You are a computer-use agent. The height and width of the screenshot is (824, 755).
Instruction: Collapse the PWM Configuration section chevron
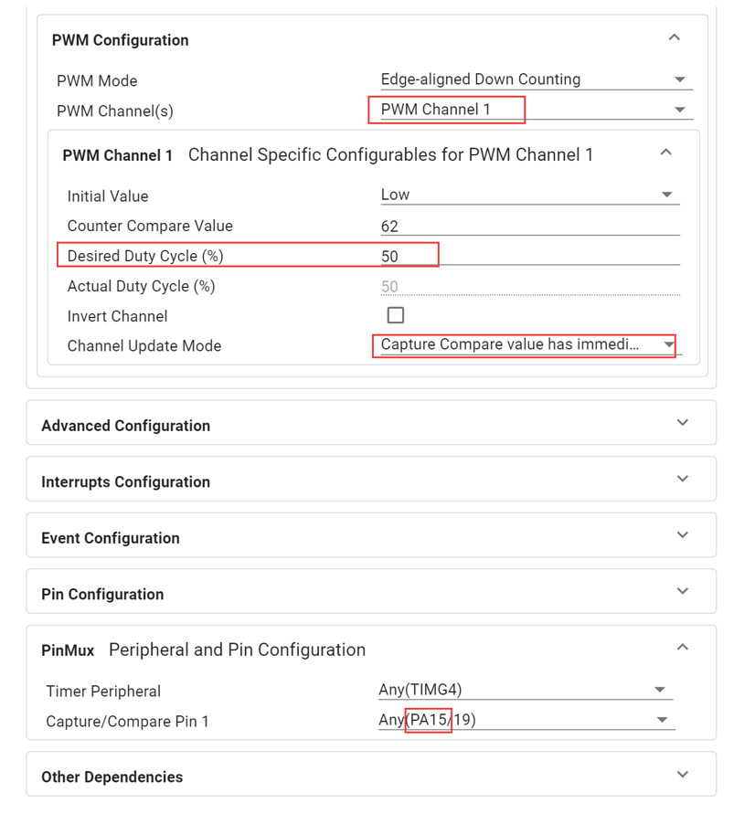674,37
